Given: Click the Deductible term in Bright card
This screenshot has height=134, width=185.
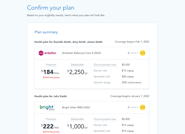Looking at the screenshot, I should coord(77,119).
